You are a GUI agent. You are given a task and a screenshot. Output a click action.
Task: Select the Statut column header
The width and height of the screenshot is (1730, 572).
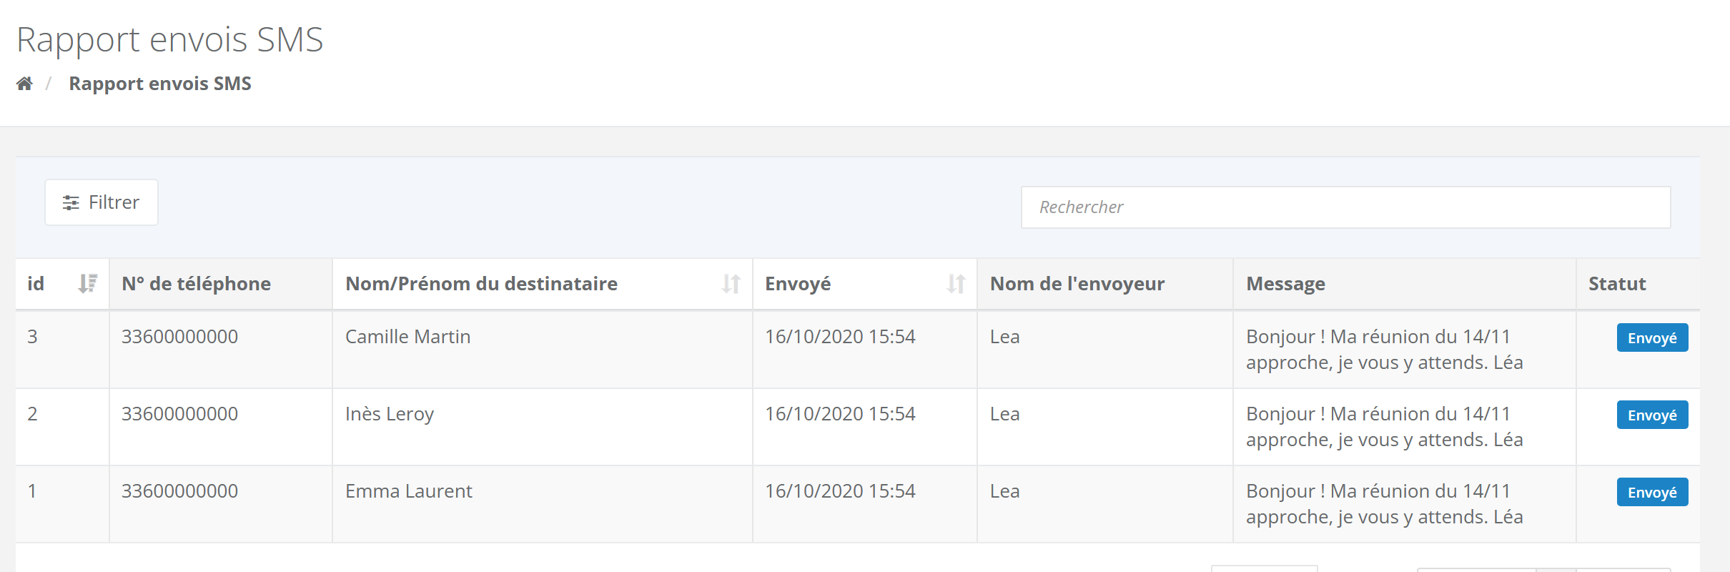pos(1638,284)
